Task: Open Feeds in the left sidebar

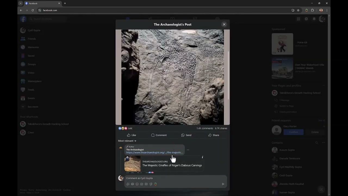Action: point(27,90)
